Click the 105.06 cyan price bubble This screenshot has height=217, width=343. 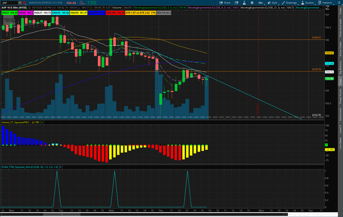tap(330, 63)
